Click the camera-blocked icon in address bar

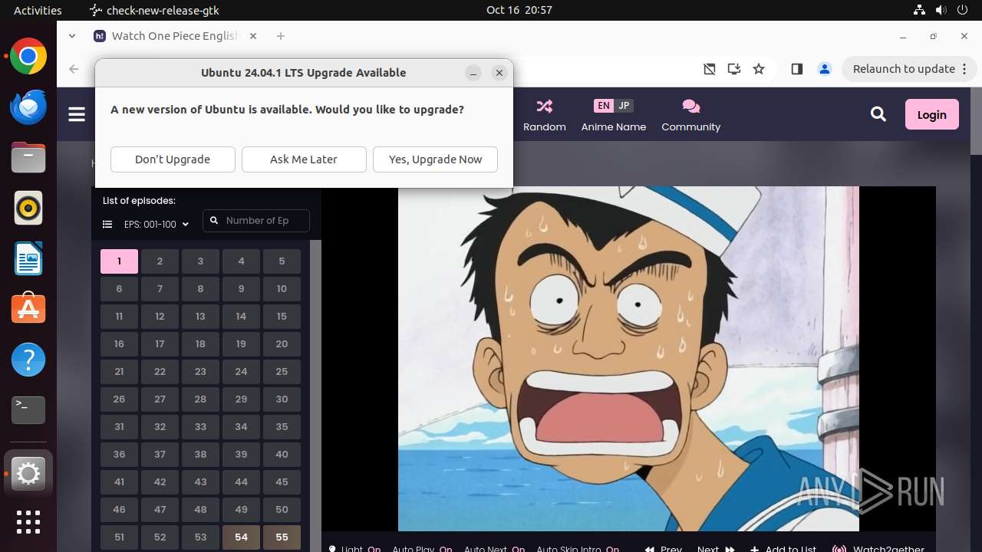point(710,69)
